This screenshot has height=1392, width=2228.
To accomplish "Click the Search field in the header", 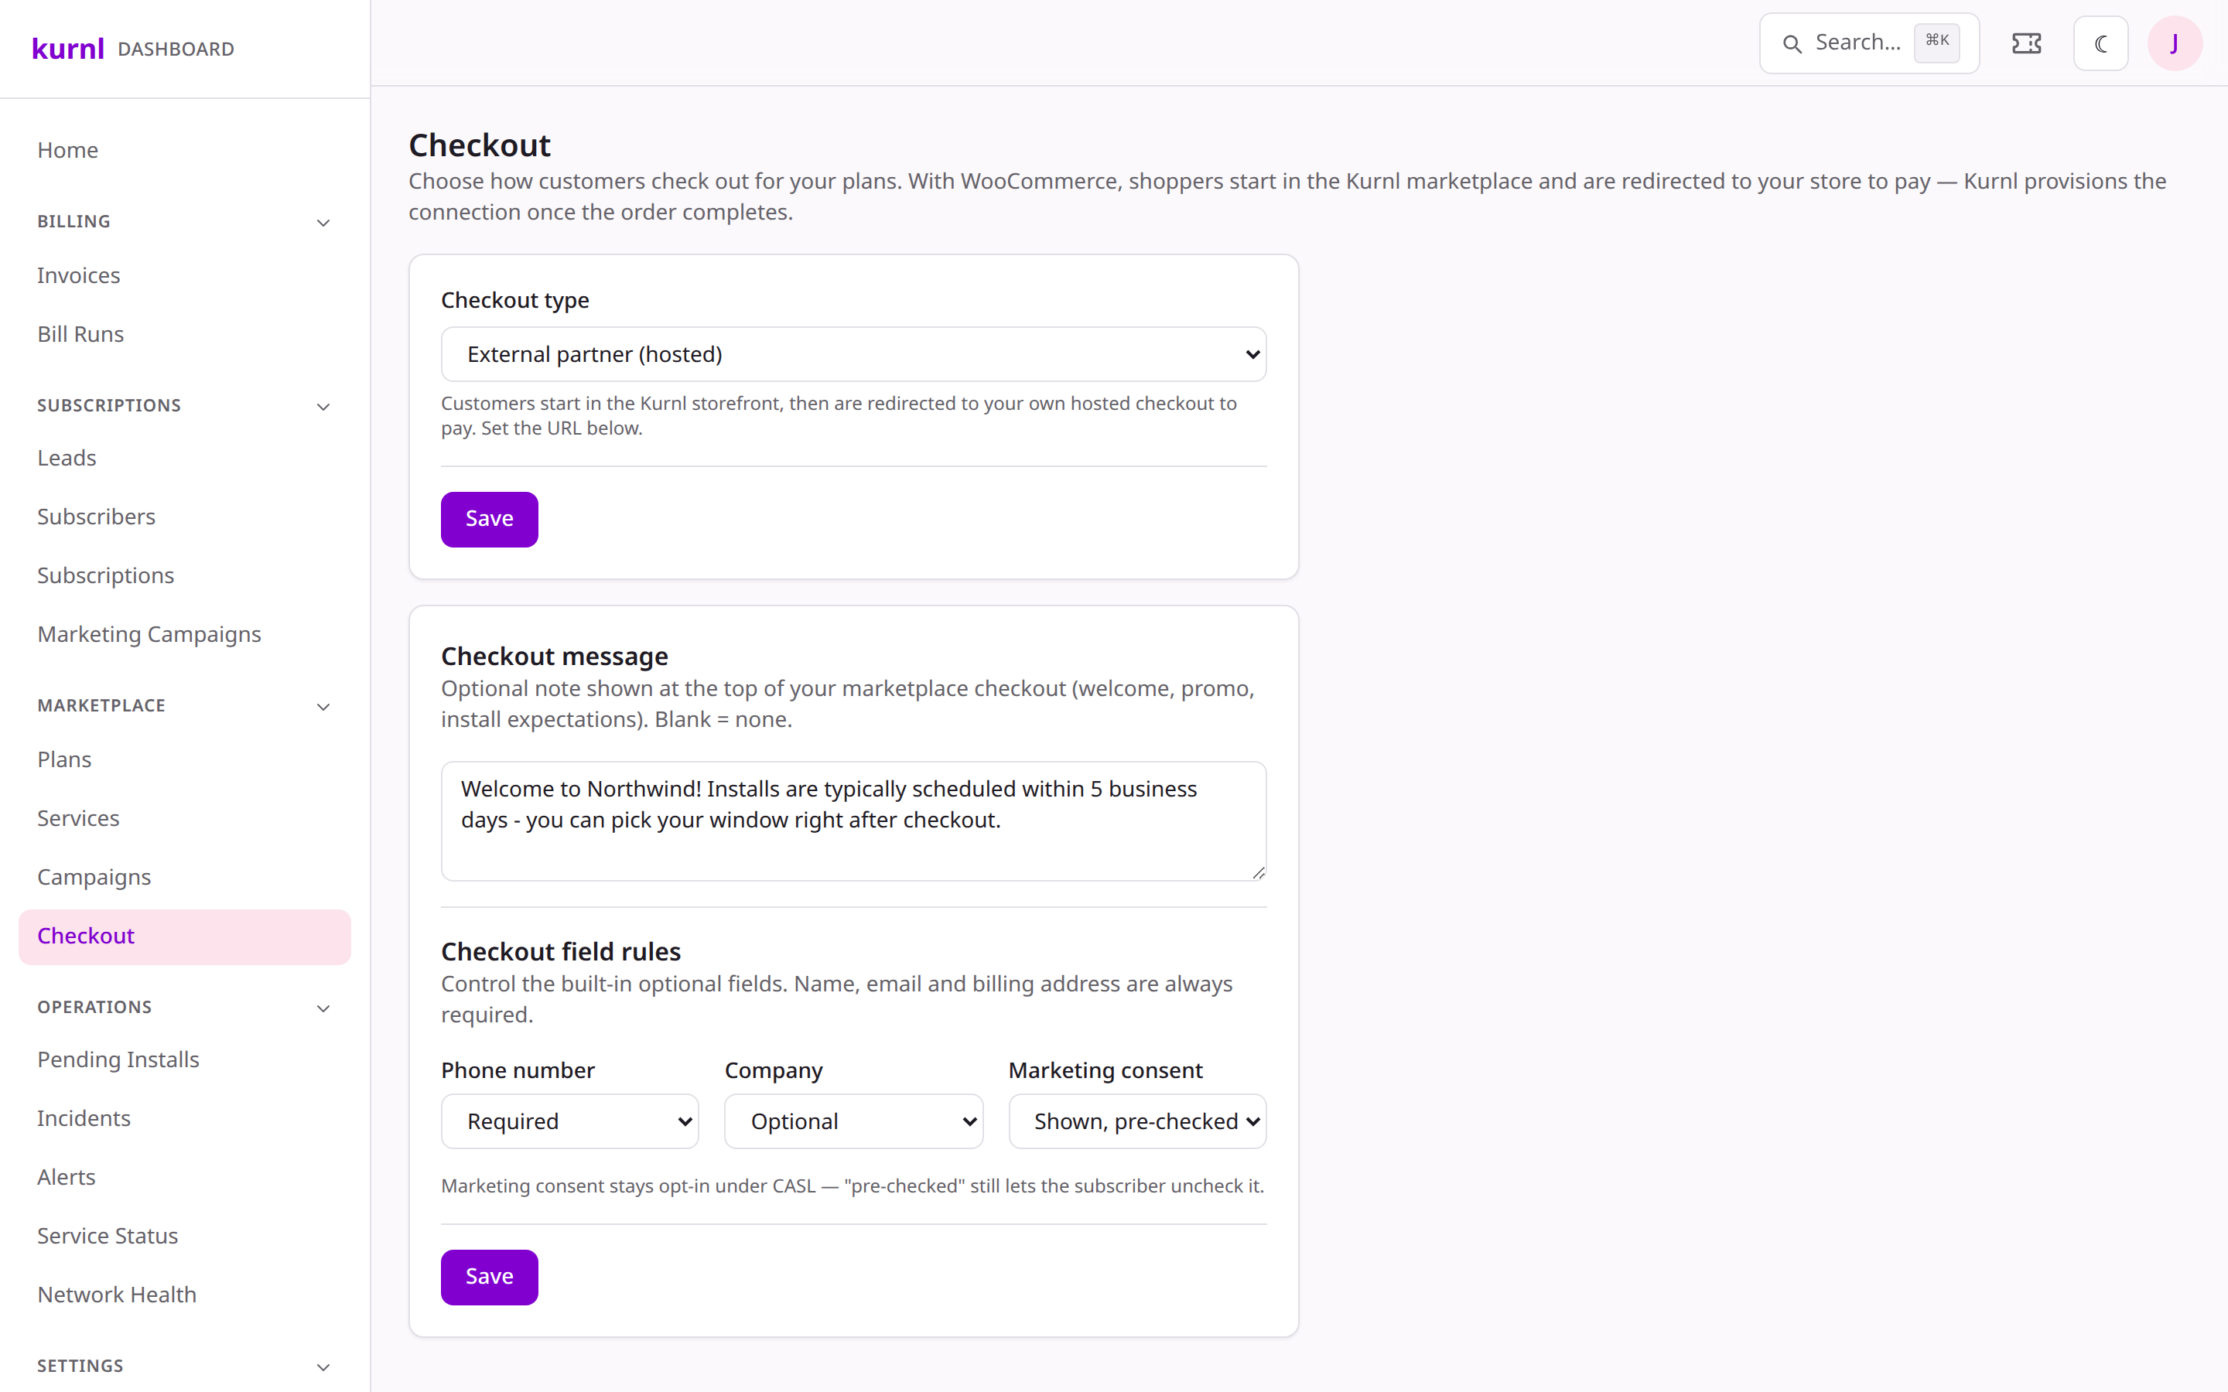I will (1869, 43).
